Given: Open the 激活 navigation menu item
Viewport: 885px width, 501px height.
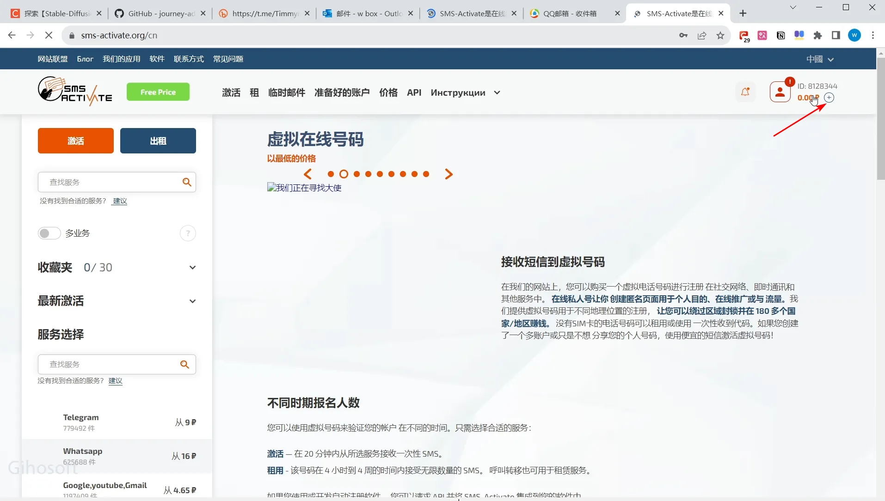Looking at the screenshot, I should 231,92.
